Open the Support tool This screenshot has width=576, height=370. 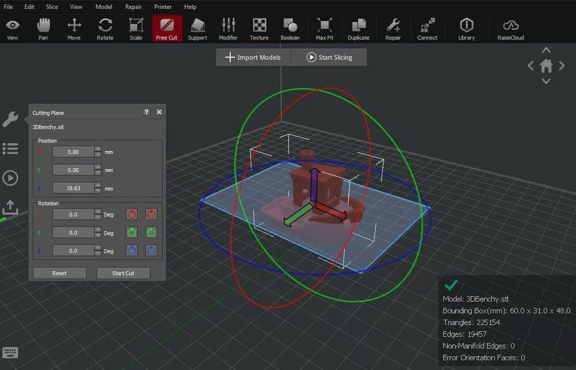click(197, 28)
